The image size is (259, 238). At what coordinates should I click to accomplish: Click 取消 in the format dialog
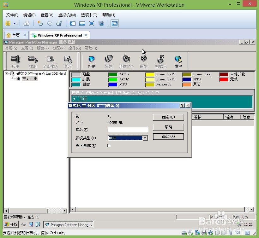tap(168, 127)
